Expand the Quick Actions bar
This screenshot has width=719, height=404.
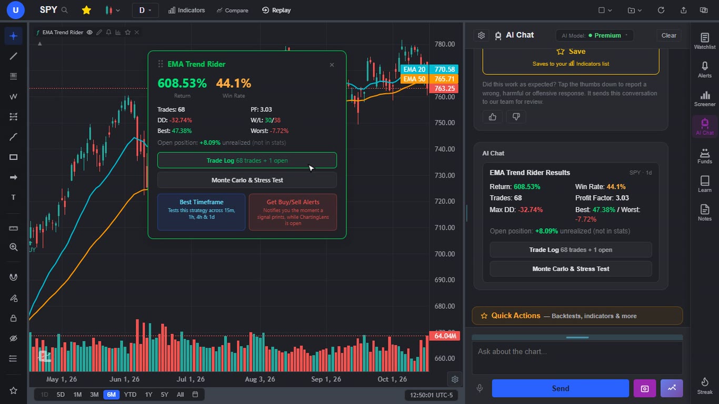click(x=577, y=316)
